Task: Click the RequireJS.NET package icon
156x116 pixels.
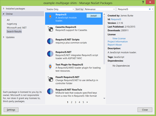Action: 50,54
